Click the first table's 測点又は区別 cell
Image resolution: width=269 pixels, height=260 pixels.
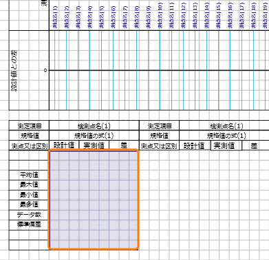[x=30, y=145]
